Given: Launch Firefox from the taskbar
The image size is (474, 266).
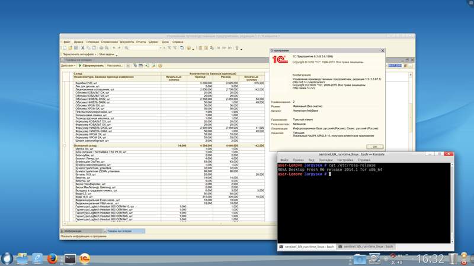Looking at the screenshot, I should pyautogui.click(x=53, y=258).
